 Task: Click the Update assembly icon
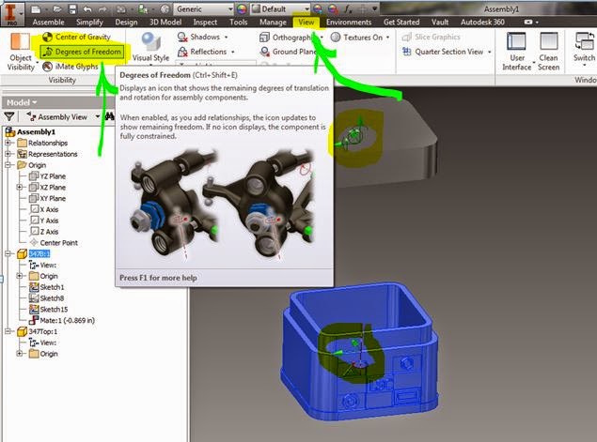[144, 8]
